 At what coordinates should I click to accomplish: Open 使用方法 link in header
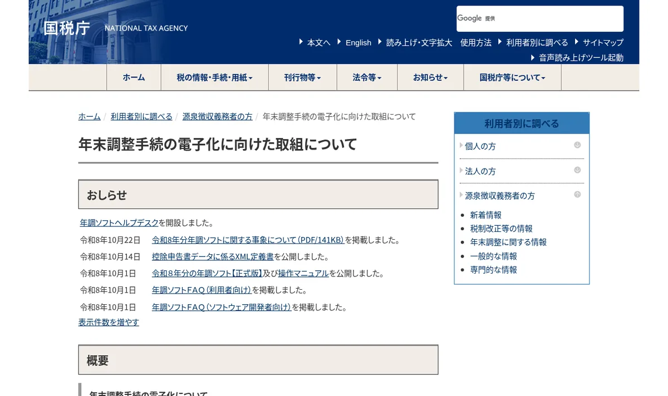476,42
